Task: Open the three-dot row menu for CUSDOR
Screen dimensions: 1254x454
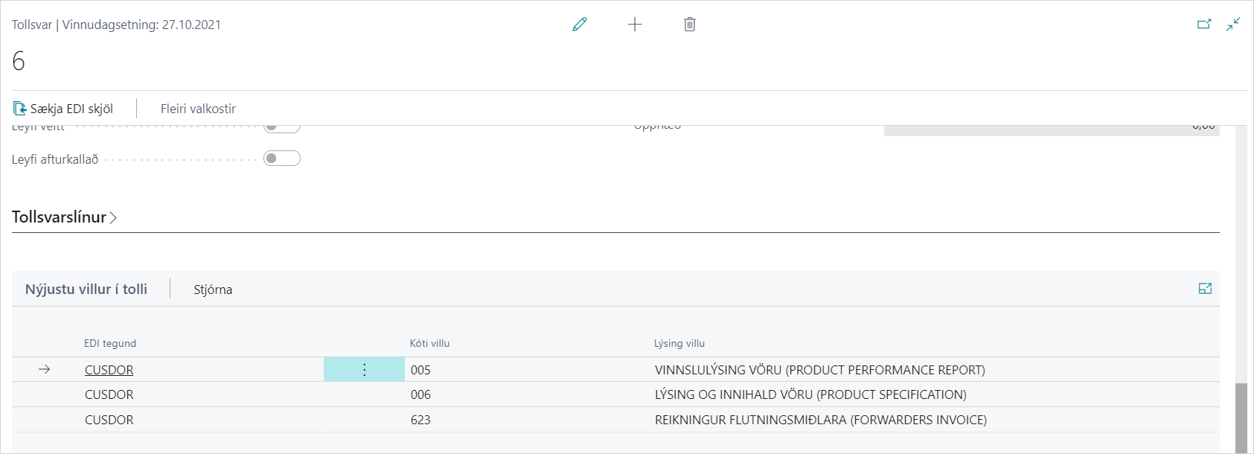Action: [364, 370]
